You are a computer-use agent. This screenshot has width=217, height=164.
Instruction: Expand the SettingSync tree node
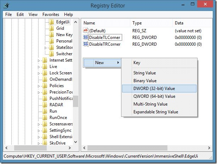point(39,131)
